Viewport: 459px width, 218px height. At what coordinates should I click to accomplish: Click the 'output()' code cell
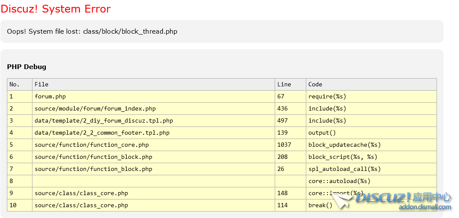[371, 133]
